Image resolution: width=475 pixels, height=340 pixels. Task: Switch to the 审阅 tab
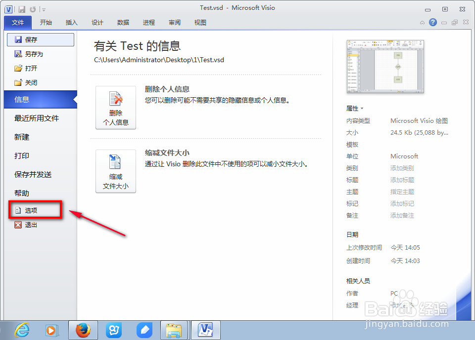click(175, 23)
